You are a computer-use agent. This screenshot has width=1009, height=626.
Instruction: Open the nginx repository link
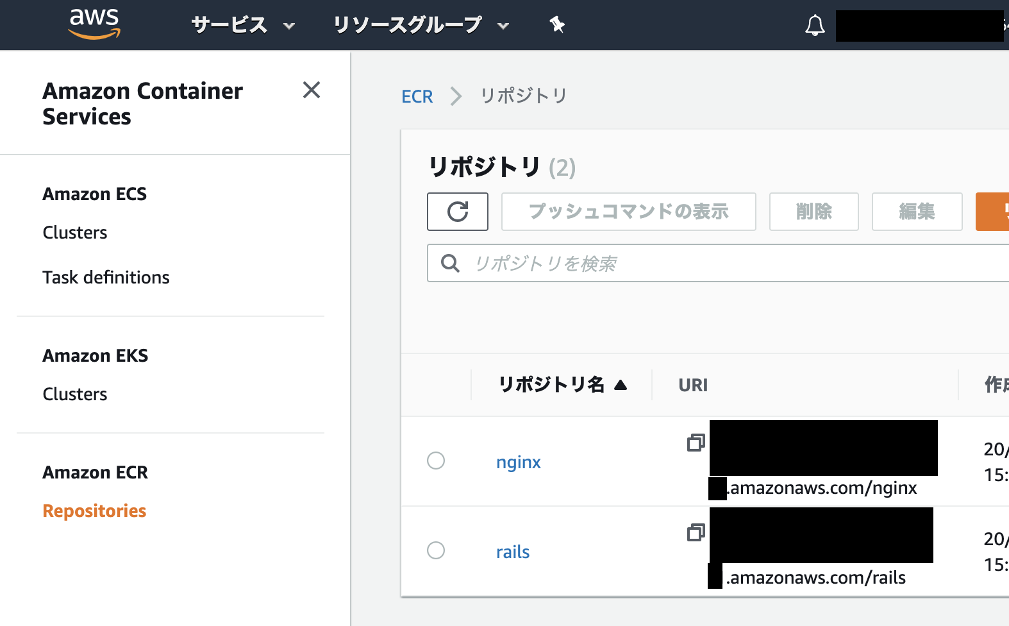point(519,462)
